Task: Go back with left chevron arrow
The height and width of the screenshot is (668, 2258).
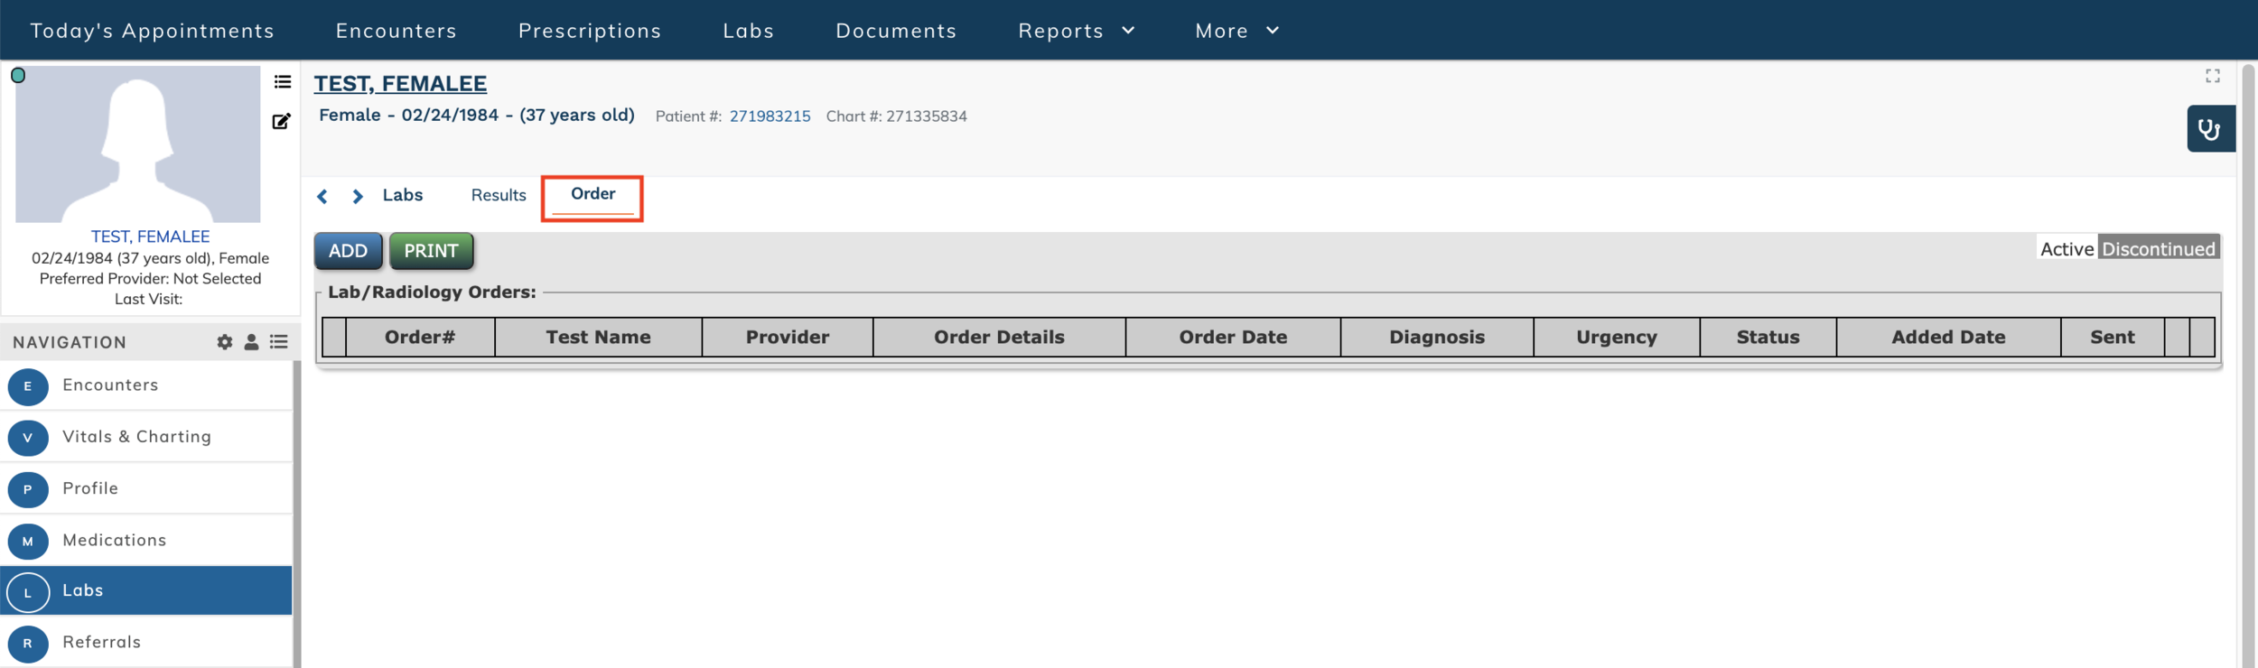Action: 322,196
